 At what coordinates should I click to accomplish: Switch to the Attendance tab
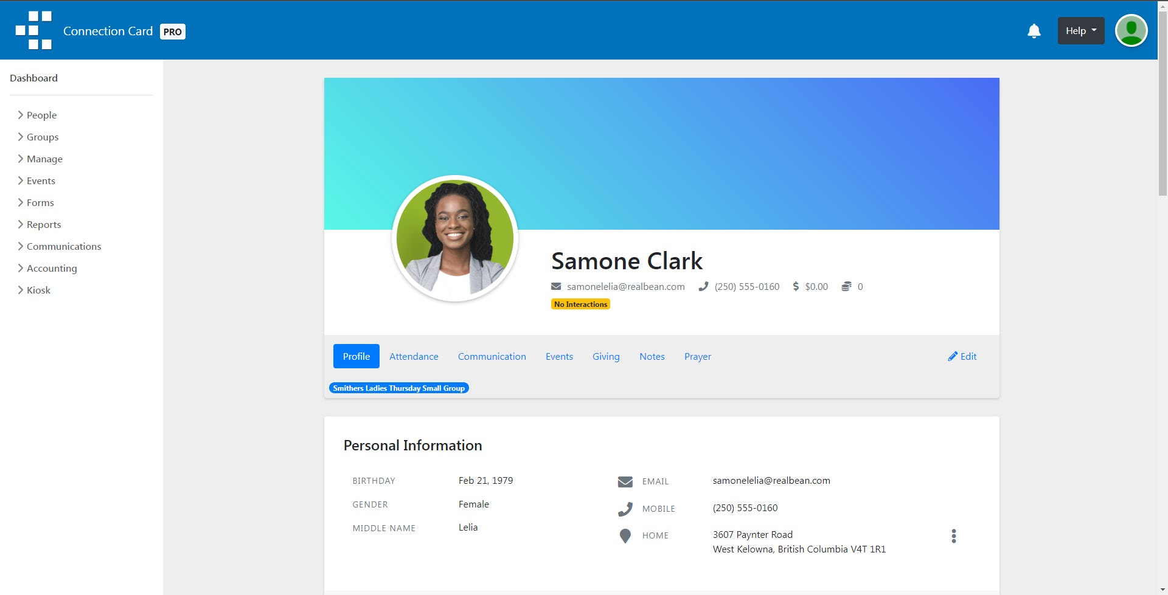[x=414, y=356]
